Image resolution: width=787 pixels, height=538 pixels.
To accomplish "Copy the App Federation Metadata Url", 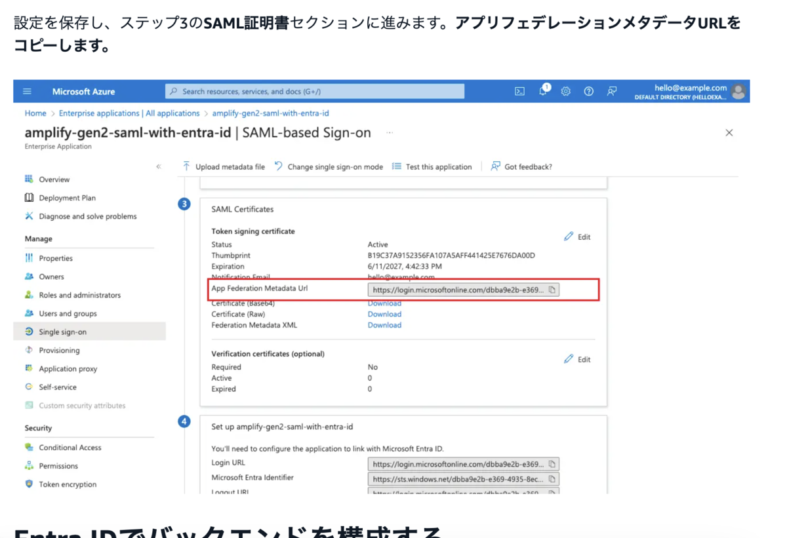I will (552, 290).
